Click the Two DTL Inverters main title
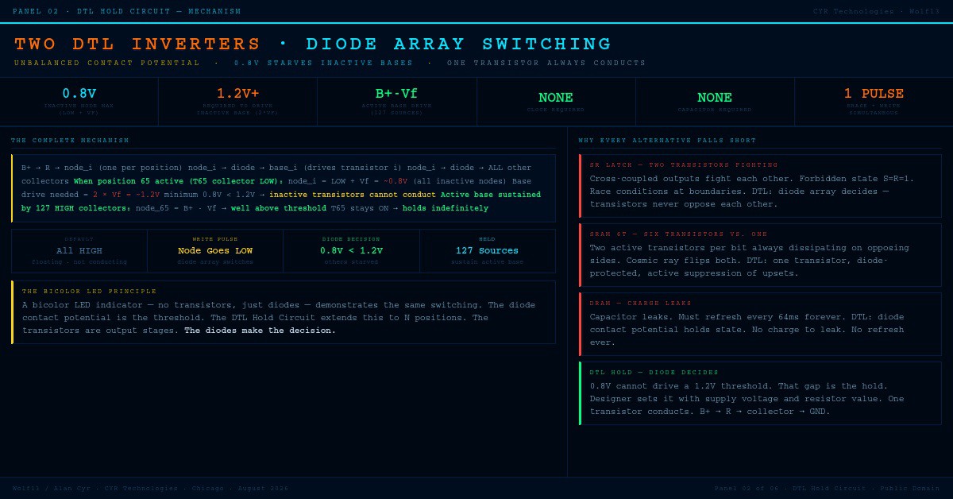Image resolution: width=953 pixels, height=499 pixels. [313, 44]
